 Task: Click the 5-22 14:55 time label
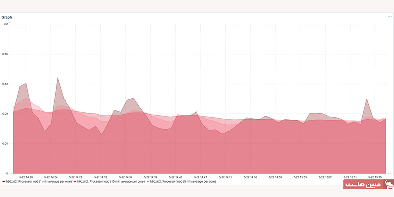click(250, 177)
